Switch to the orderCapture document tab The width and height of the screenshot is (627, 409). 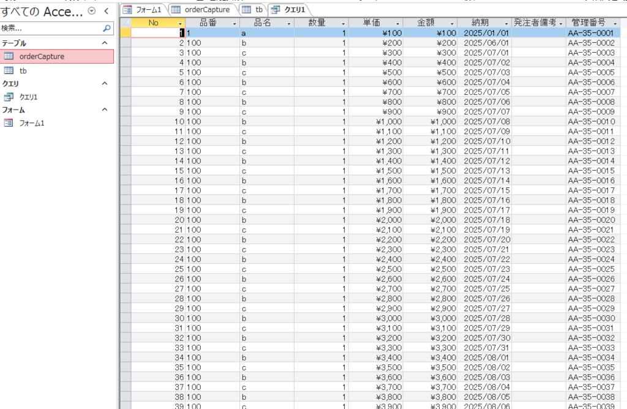(202, 10)
